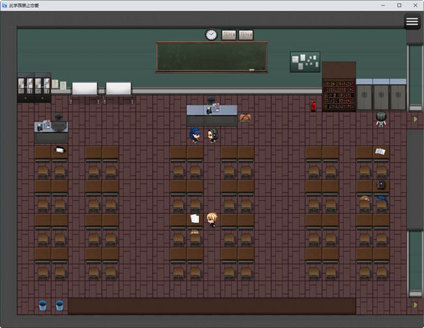
Task: Click the app icon in title bar
Action: (x=5, y=5)
